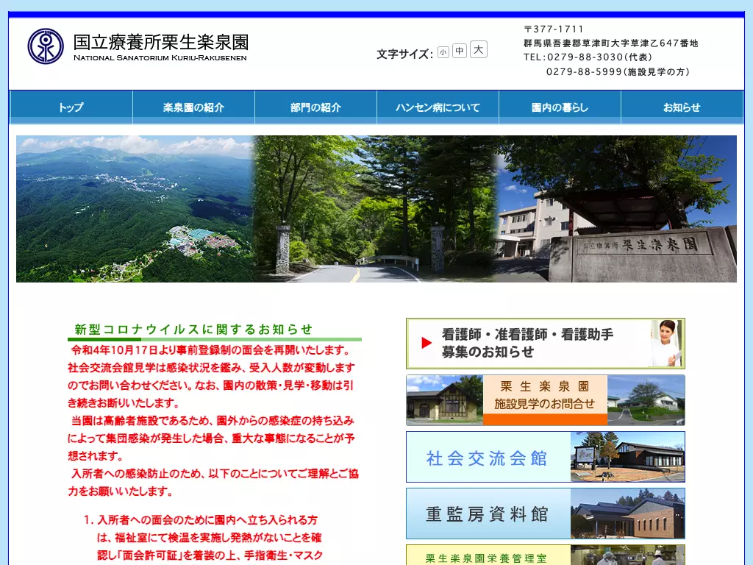This screenshot has width=753, height=565.
Task: Click the 新型コロナウイルスに関するお知らせ heading
Action: pyautogui.click(x=193, y=329)
